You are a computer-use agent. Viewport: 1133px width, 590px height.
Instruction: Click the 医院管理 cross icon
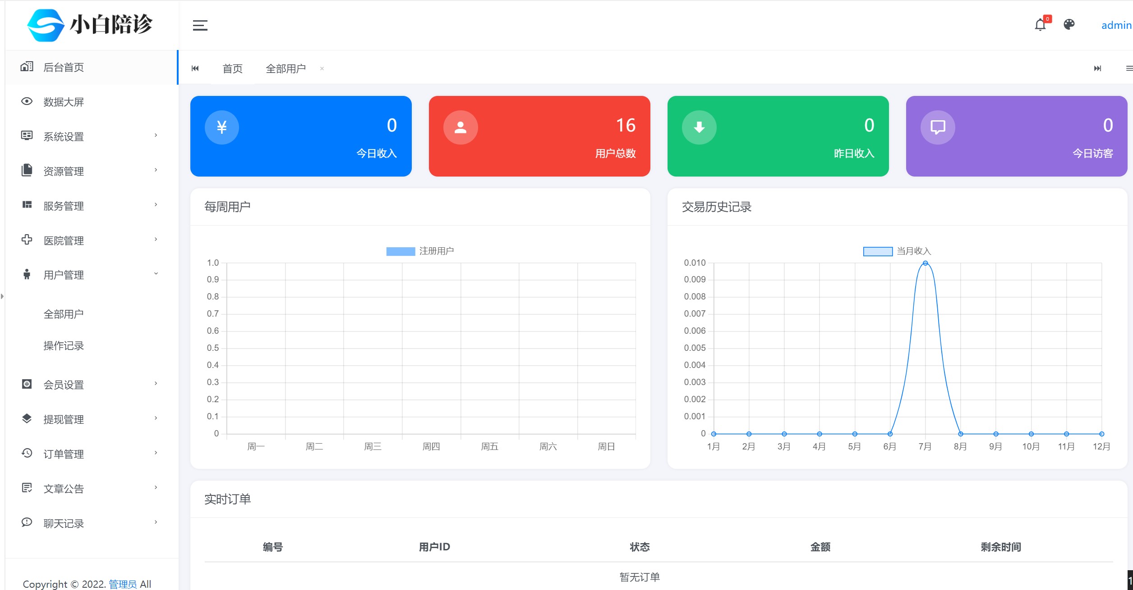[27, 240]
